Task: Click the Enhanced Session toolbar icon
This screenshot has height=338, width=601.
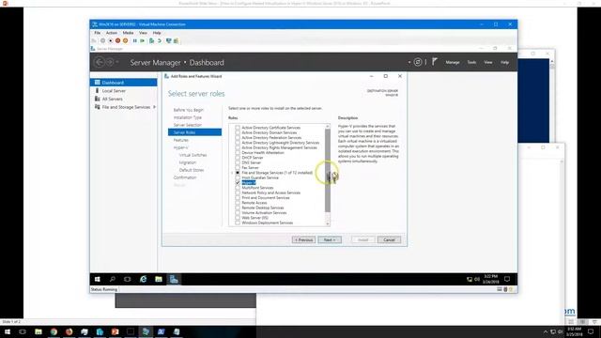Action: click(169, 40)
